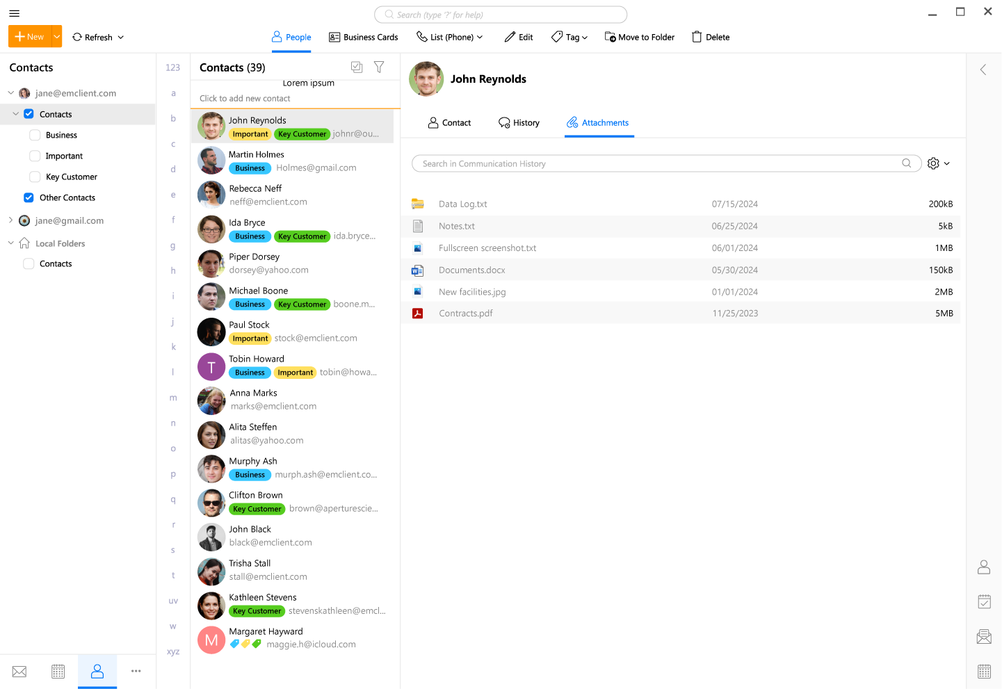Viewport: 1002px width, 689px height.
Task: Click the orange New button
Action: 29,37
